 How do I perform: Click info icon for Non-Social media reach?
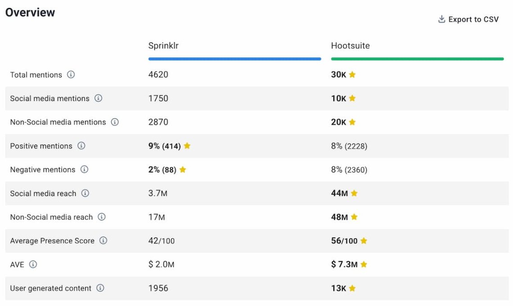pos(102,217)
